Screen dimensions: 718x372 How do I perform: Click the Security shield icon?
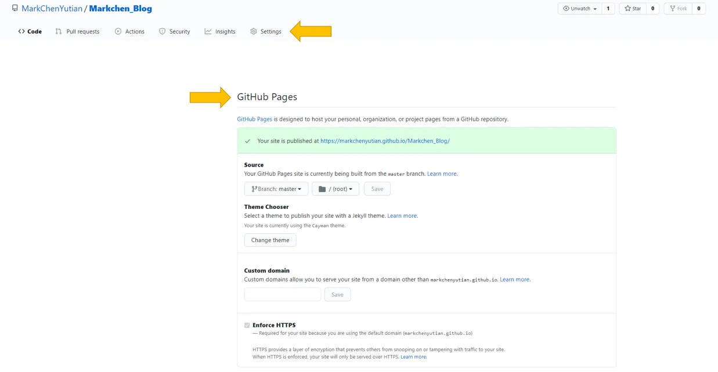point(163,31)
